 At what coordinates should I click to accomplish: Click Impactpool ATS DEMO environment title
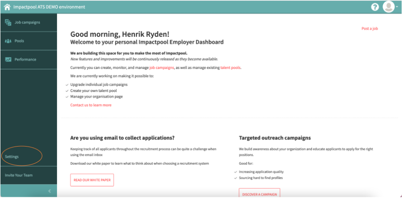click(49, 7)
